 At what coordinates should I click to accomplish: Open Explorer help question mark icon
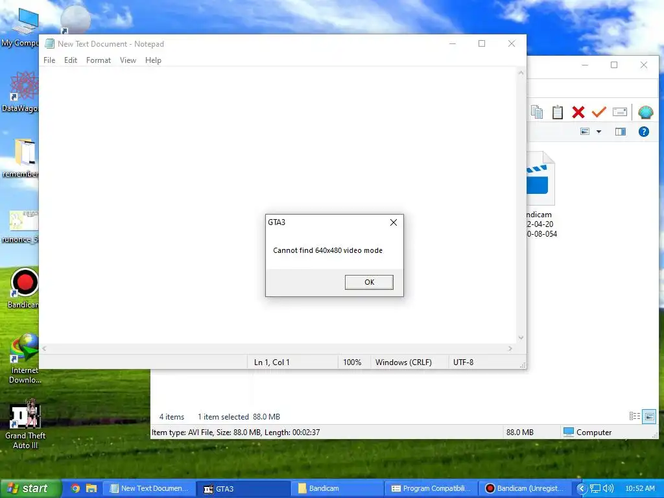644,132
